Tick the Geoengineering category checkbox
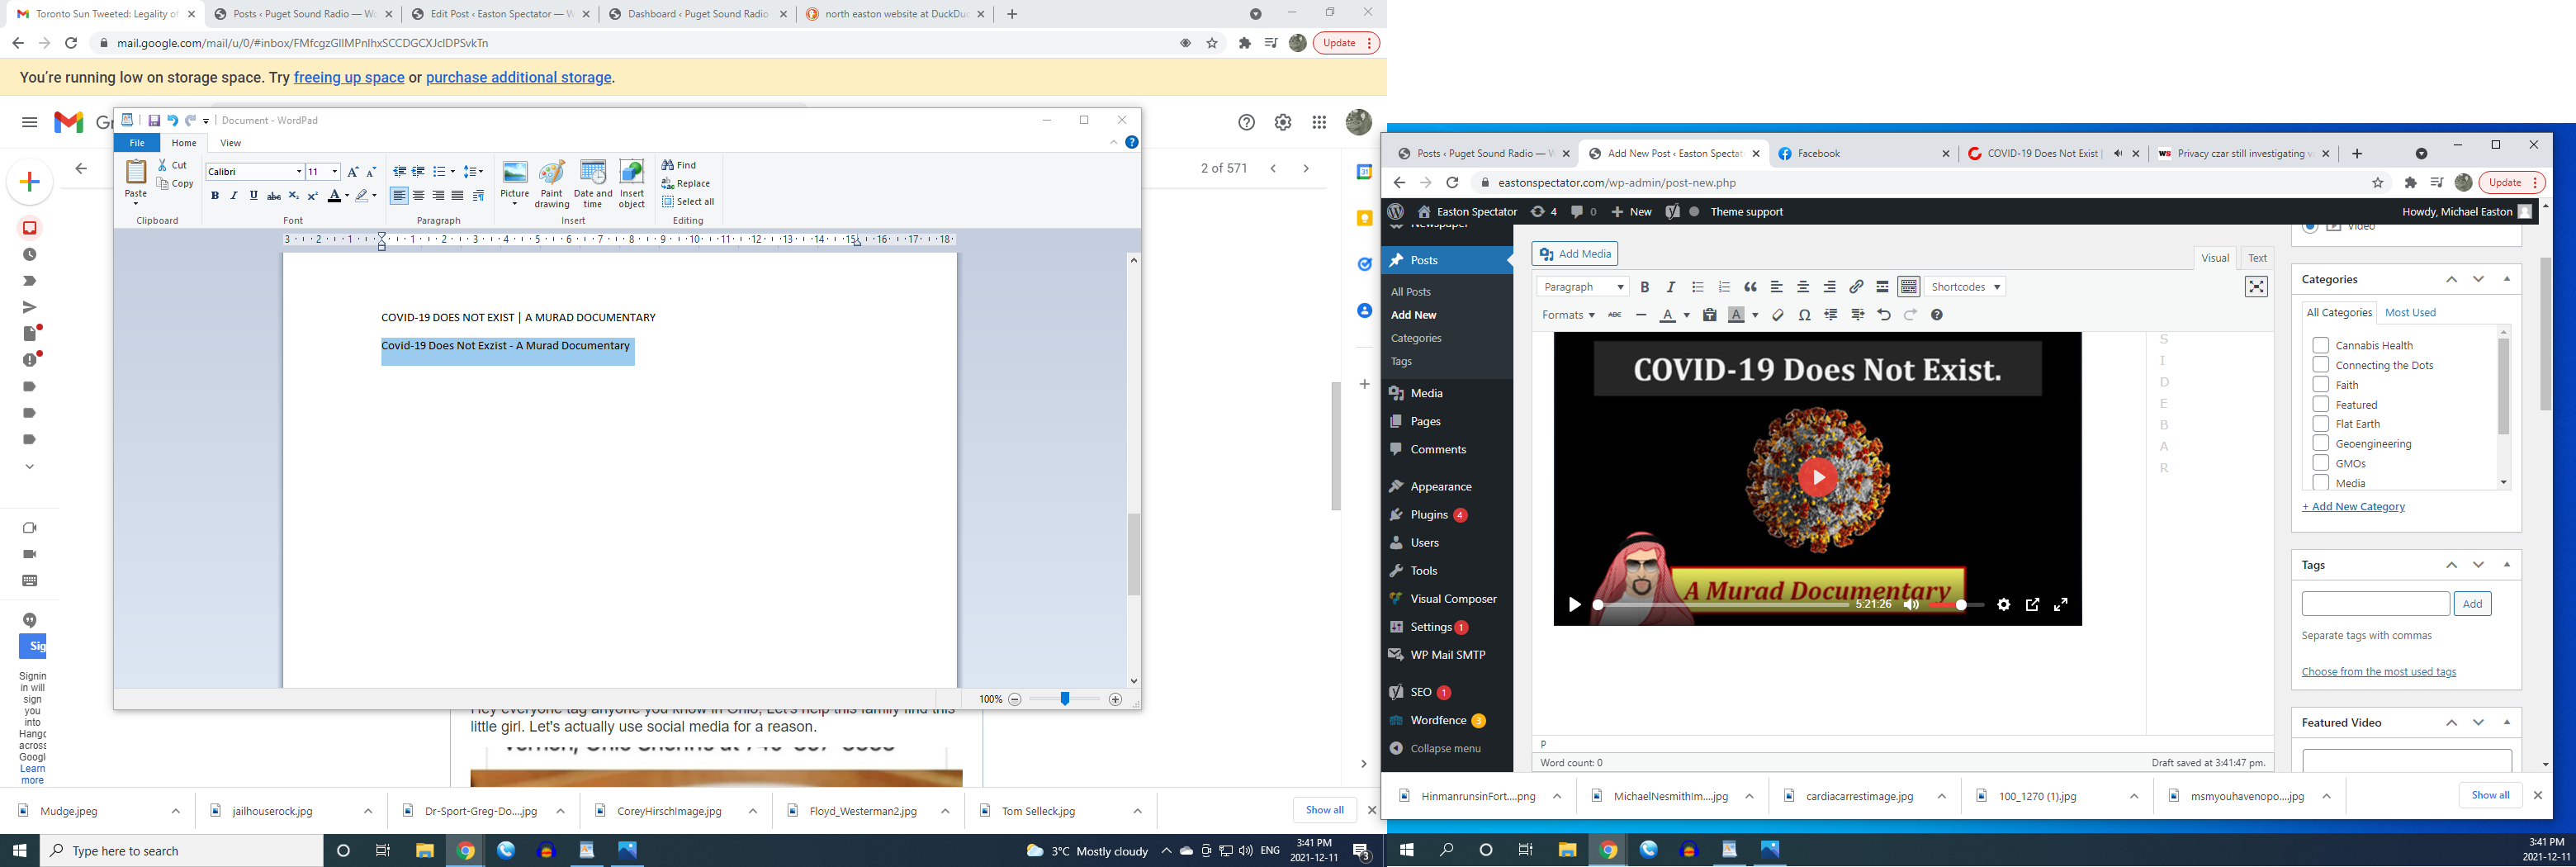2576x867 pixels. [x=2321, y=443]
